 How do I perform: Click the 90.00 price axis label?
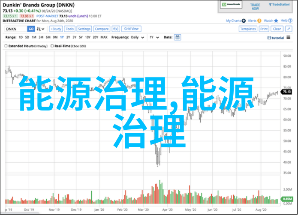click(x=287, y=56)
